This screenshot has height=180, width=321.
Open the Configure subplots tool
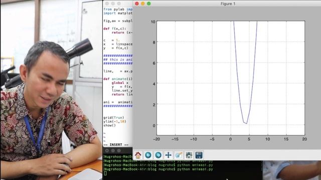pyautogui.click(x=189, y=155)
